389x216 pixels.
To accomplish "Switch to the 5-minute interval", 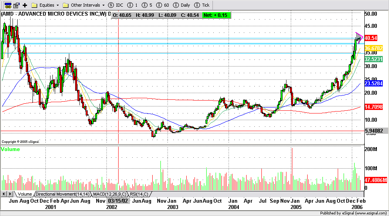I will pyautogui.click(x=147, y=5).
